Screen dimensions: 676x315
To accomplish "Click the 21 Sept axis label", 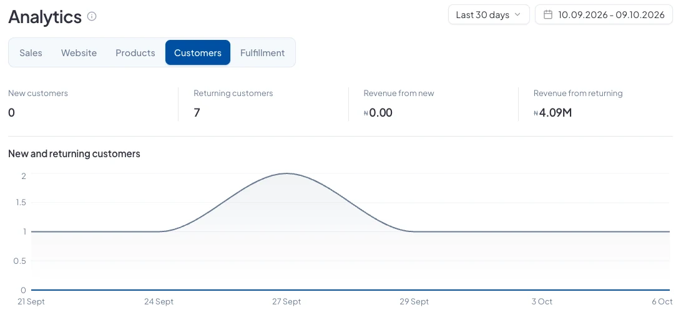I will coord(31,302).
